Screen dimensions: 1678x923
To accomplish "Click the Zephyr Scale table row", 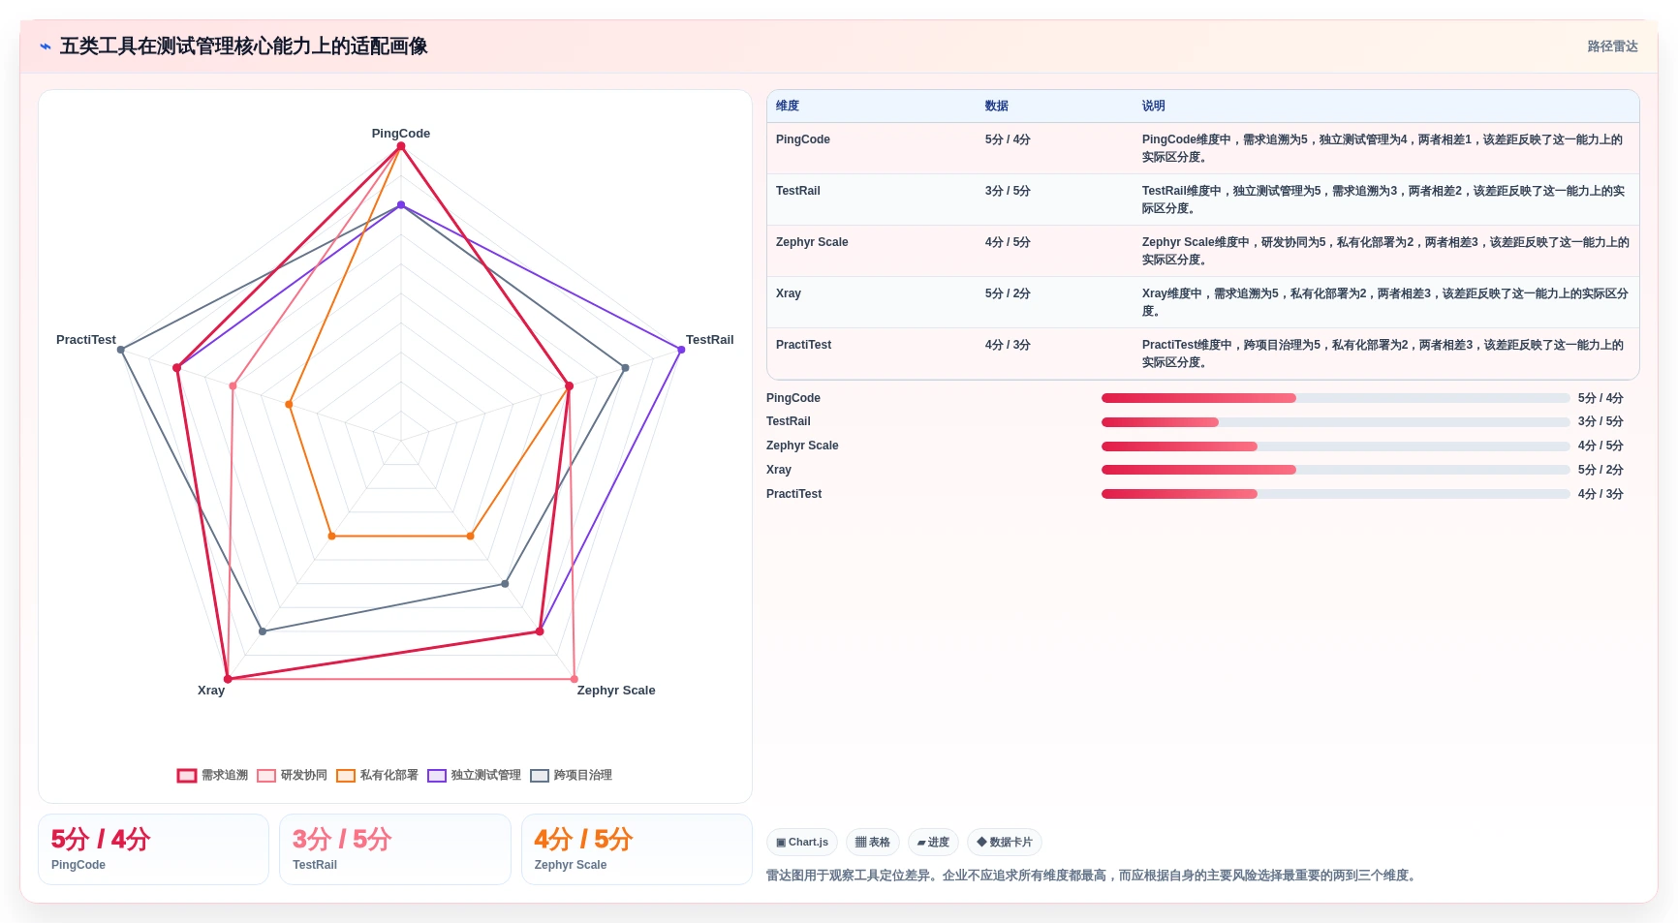I will 1202,251.
